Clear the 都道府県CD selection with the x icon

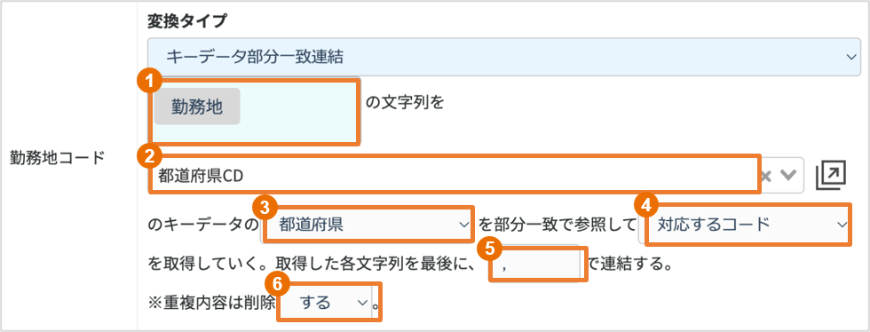(766, 176)
